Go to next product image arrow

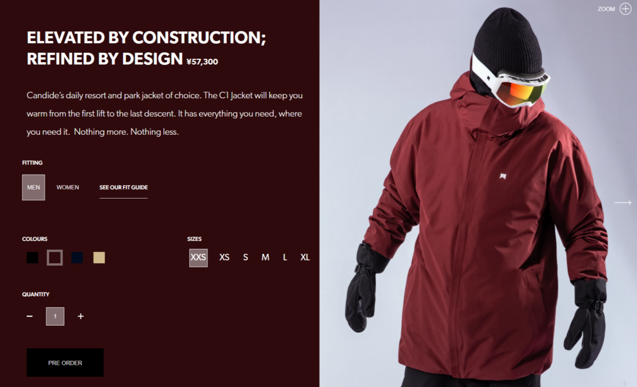click(623, 202)
